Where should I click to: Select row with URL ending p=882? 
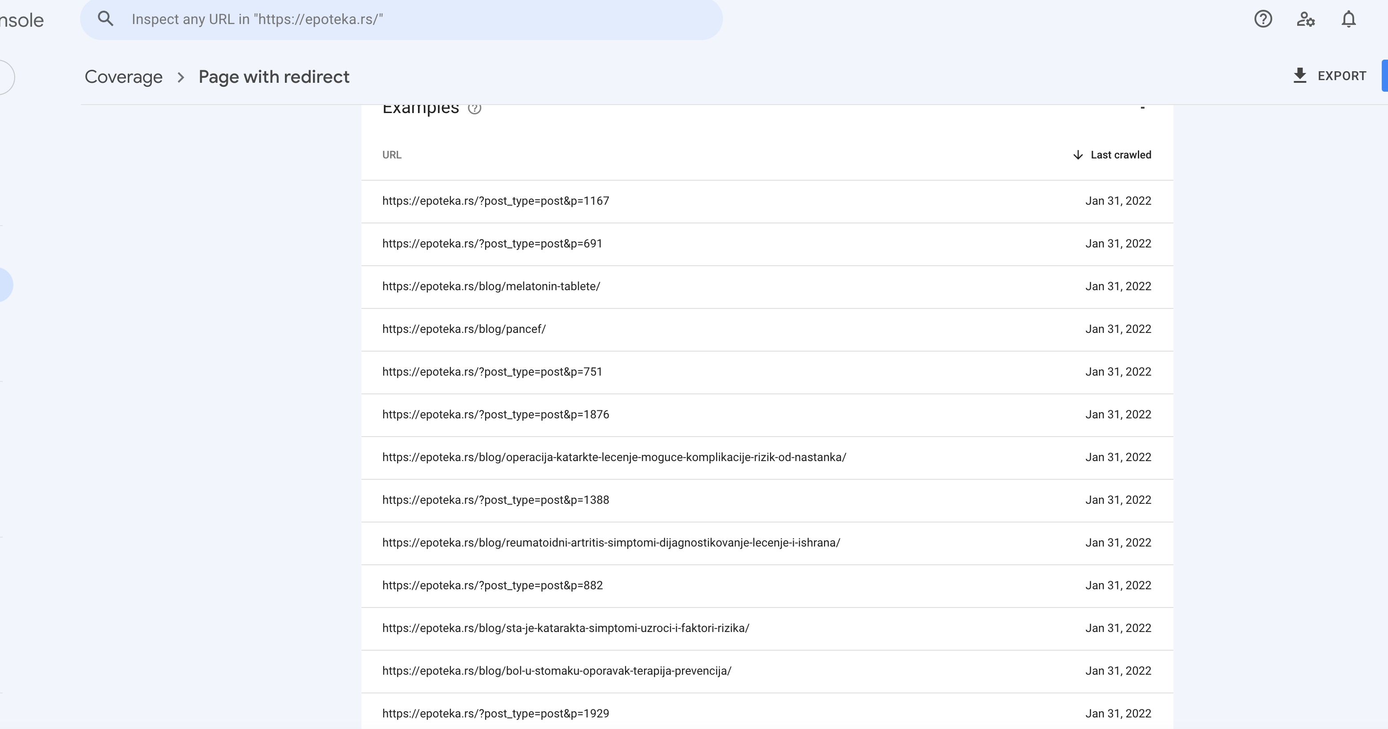coord(767,586)
